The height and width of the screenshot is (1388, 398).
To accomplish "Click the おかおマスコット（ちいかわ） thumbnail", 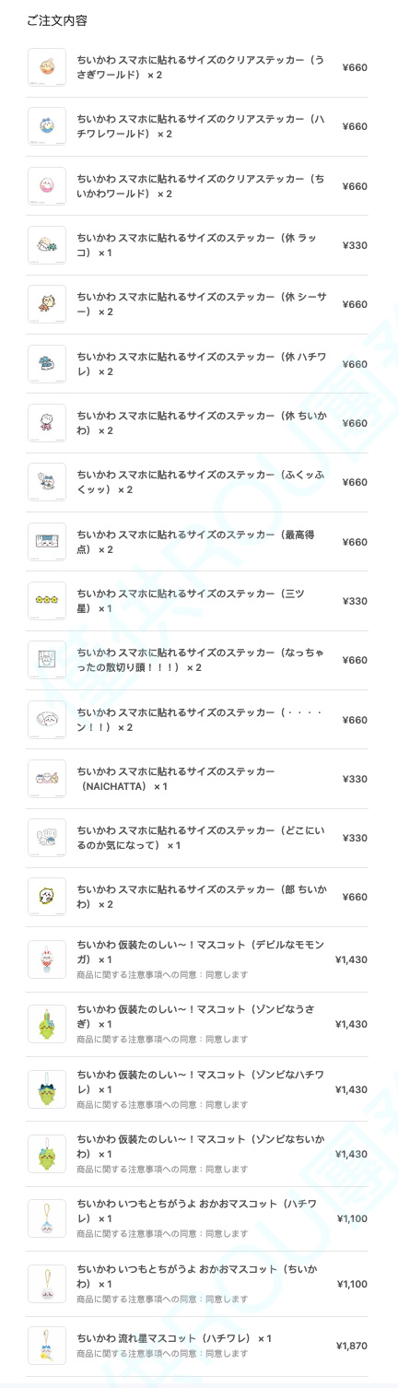I will 47,1284.
